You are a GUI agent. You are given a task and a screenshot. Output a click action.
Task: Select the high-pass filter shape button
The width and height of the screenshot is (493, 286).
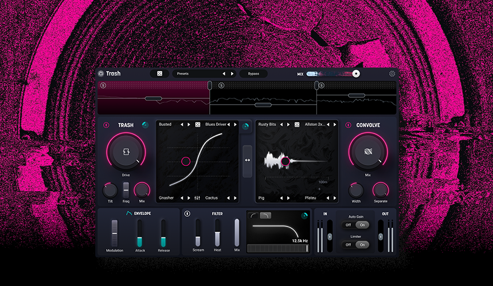tap(253, 216)
